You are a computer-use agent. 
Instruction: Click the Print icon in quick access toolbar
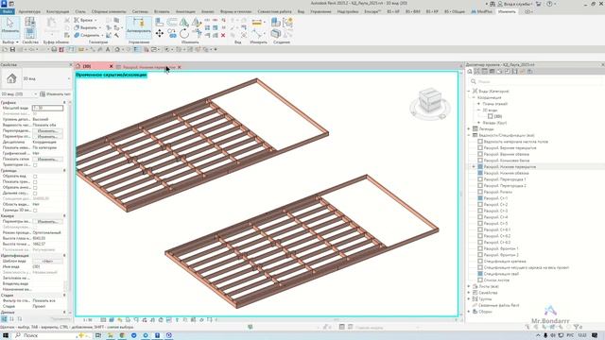pos(54,49)
